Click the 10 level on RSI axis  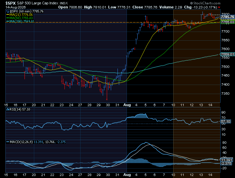tap(223, 135)
